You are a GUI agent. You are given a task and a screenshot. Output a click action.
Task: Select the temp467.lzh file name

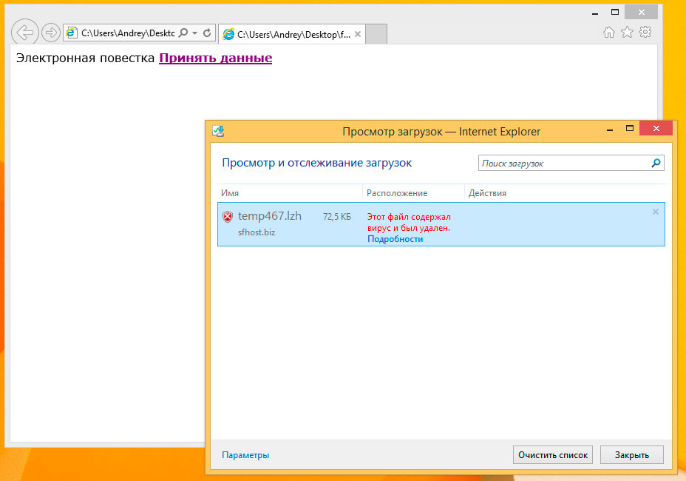click(x=270, y=216)
